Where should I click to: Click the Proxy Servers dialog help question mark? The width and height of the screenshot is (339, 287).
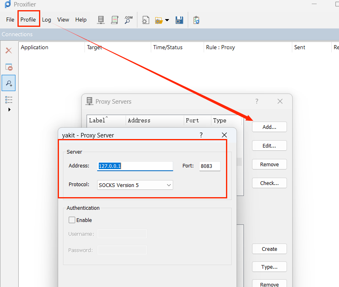[x=256, y=101]
